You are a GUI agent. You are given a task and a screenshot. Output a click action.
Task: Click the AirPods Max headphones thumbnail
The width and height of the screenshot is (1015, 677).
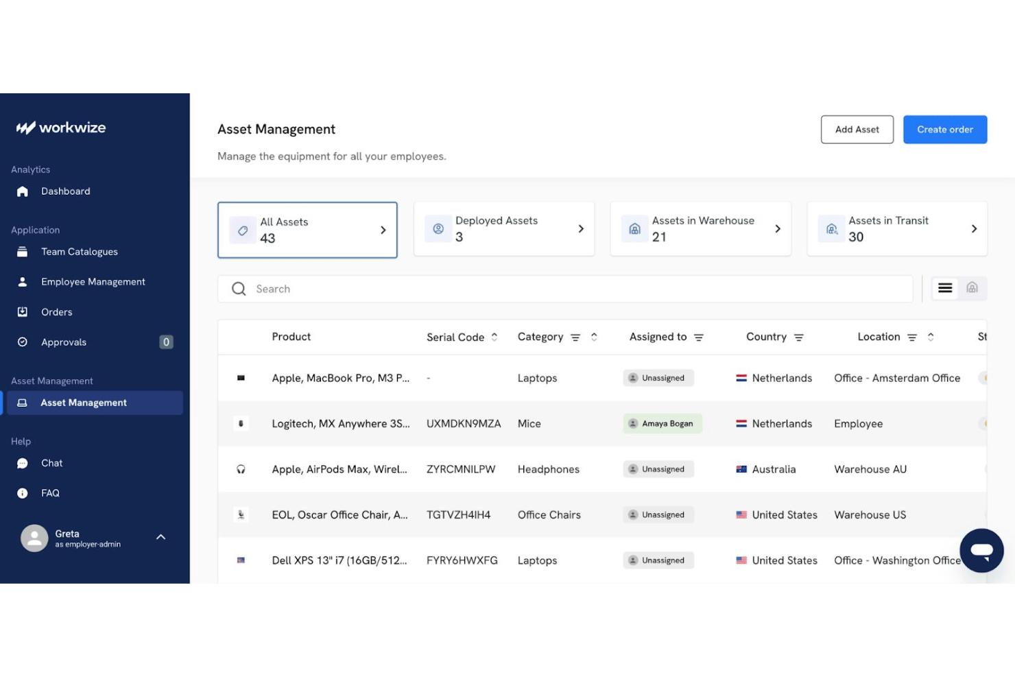tap(241, 469)
